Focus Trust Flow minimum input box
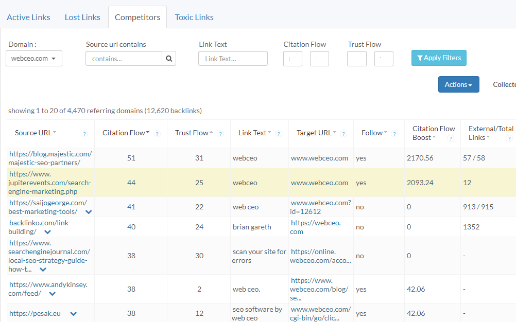The width and height of the screenshot is (516, 322). click(357, 59)
